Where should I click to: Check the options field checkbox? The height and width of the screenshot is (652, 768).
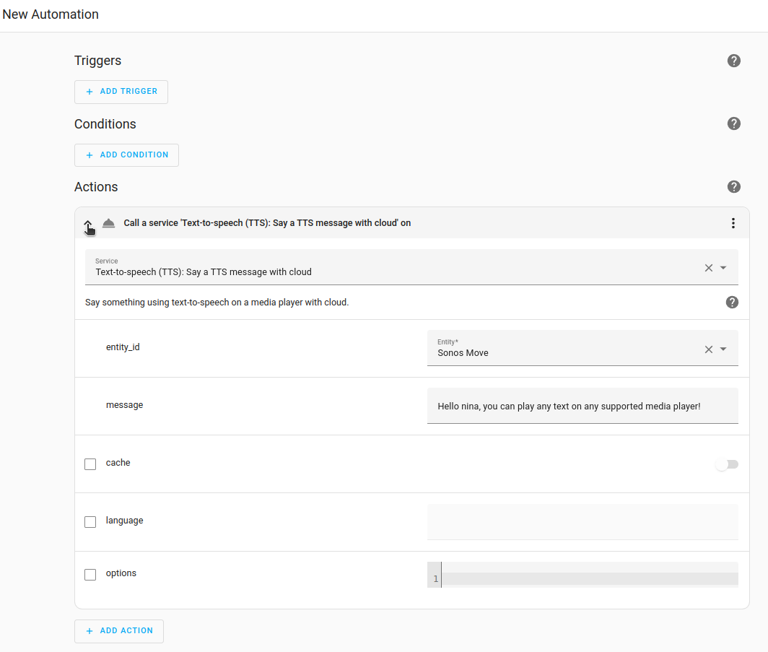point(90,574)
